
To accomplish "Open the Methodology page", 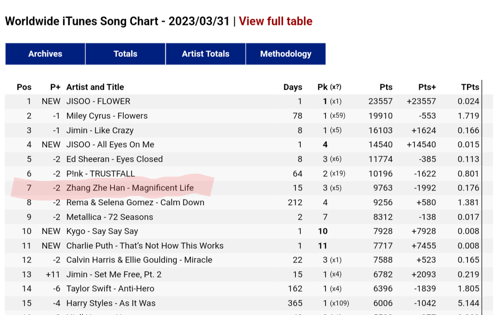I will (x=286, y=54).
